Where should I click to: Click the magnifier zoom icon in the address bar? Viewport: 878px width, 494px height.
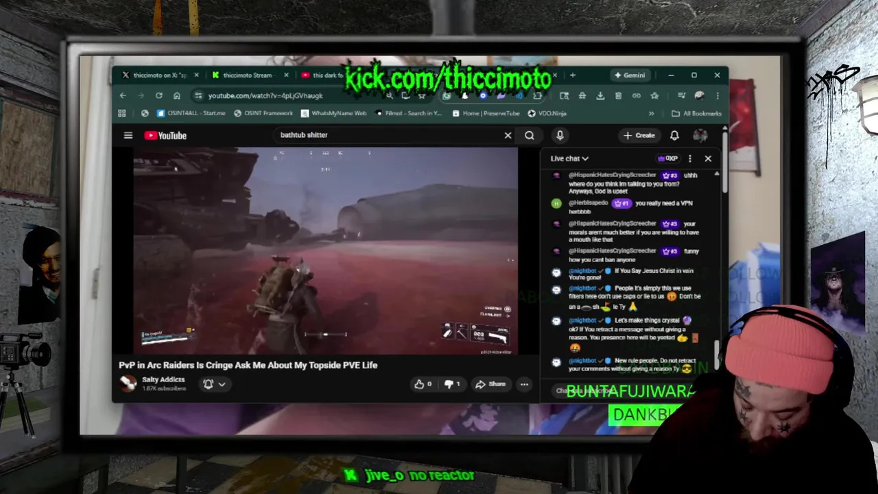pyautogui.click(x=390, y=96)
